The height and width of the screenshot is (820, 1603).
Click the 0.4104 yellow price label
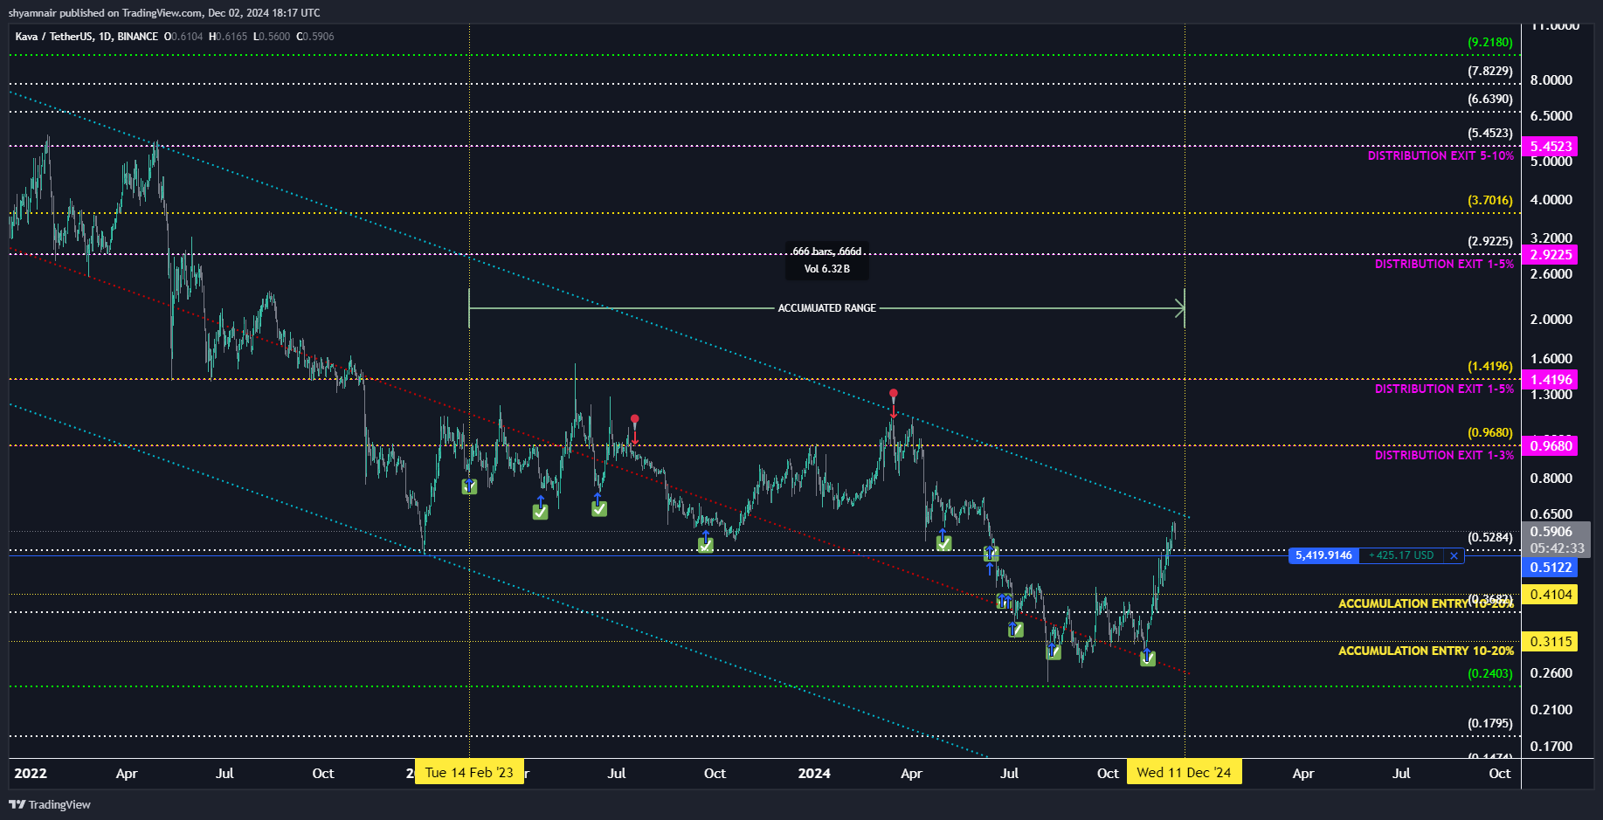1551,595
